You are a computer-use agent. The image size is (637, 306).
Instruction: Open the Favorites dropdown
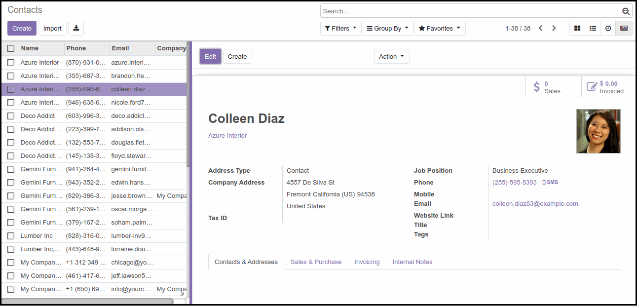(x=440, y=28)
